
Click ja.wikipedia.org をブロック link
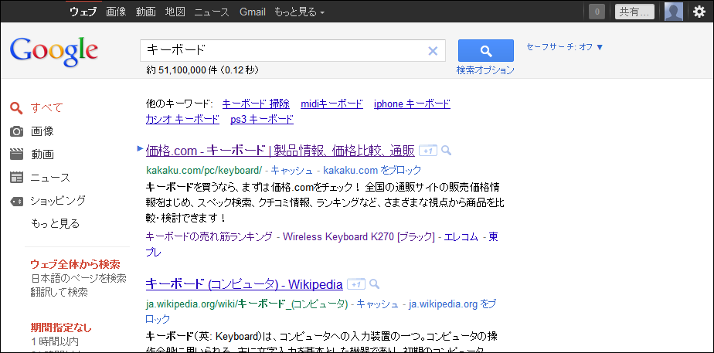453,304
